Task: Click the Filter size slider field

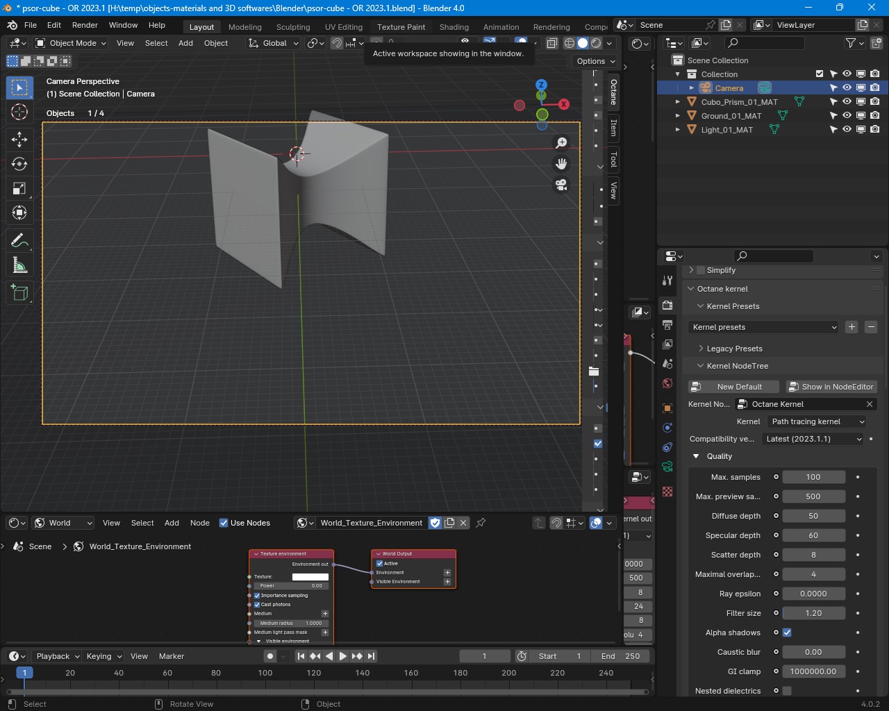Action: pos(813,613)
